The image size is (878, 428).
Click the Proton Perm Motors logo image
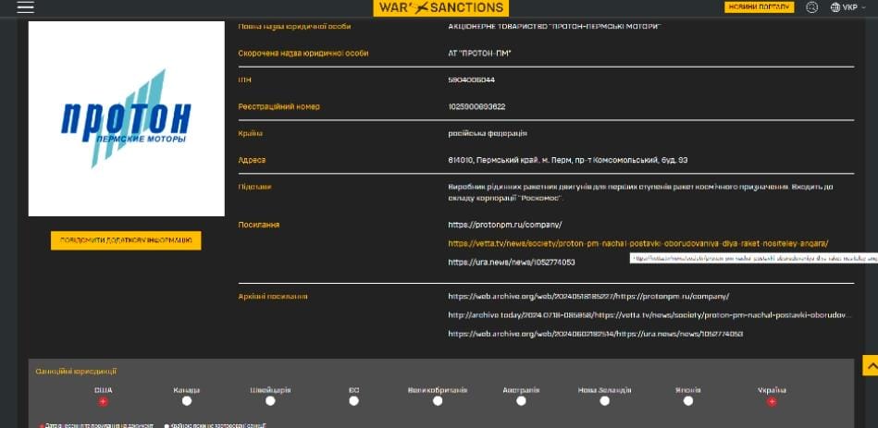(126, 118)
